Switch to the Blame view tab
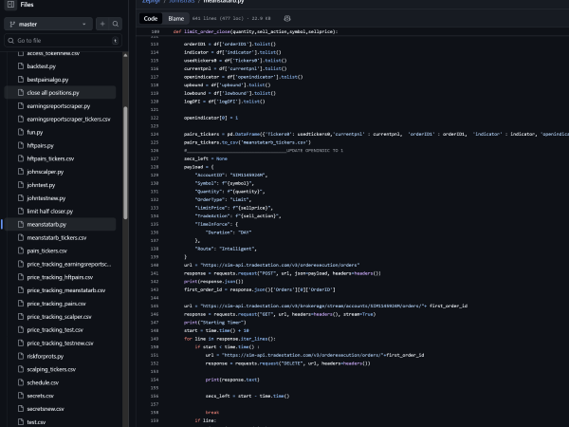Screen dimensions: 569x427 pyautogui.click(x=176, y=18)
